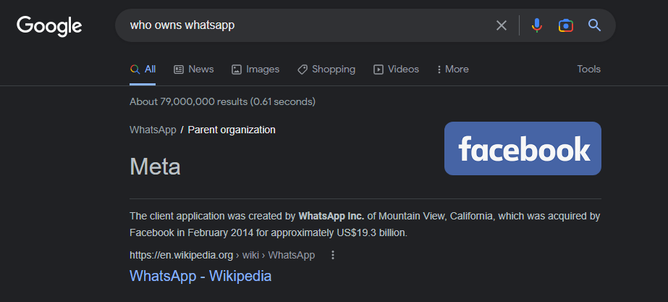Select the All results tab
Image resolution: width=668 pixels, height=302 pixels.
click(143, 70)
